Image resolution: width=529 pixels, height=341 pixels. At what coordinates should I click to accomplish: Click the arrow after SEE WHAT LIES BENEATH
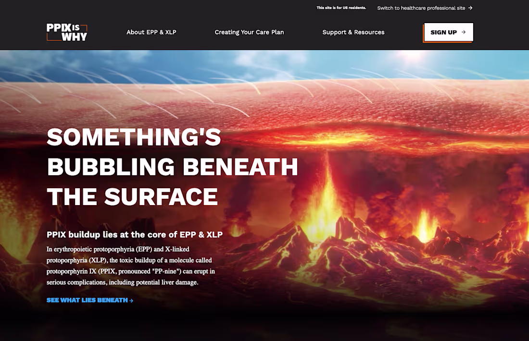131,300
